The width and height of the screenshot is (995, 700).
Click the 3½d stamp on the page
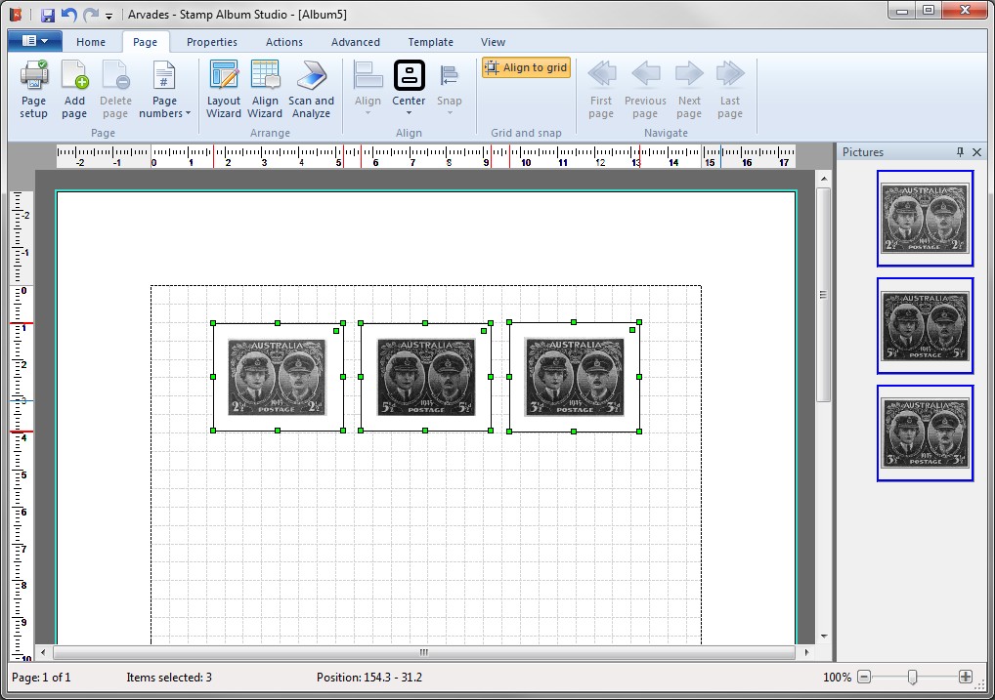pos(575,377)
